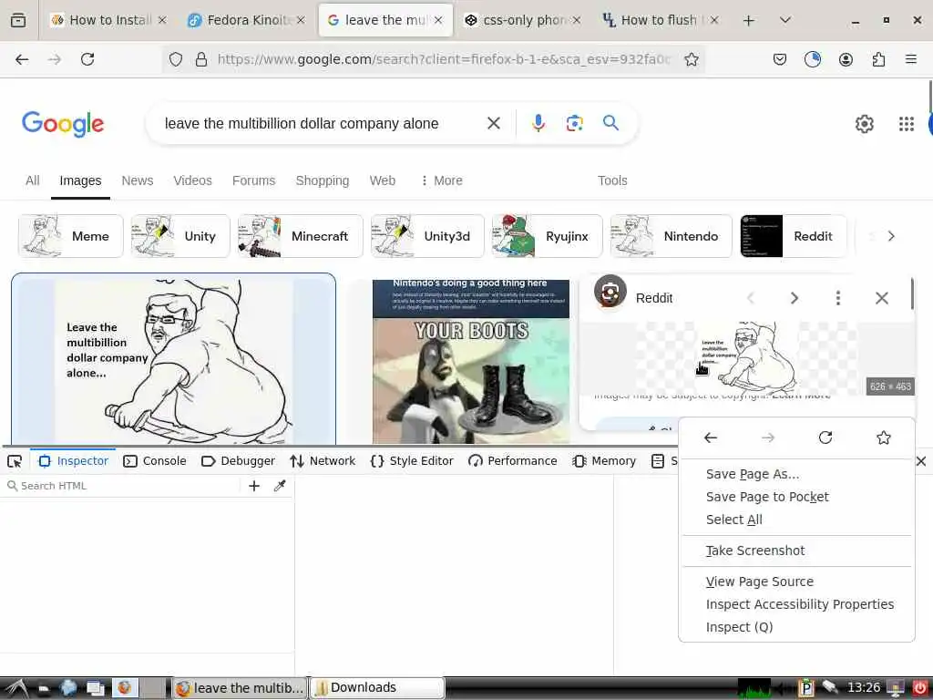This screenshot has height=700, width=933.
Task: Click the context menu reload icon
Action: coord(825,438)
